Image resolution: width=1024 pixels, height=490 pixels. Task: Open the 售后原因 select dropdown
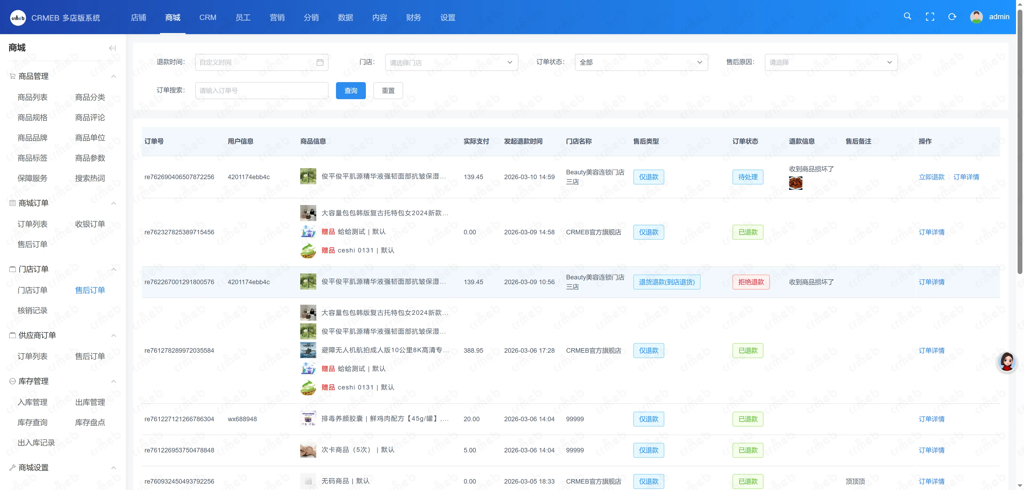(x=831, y=62)
